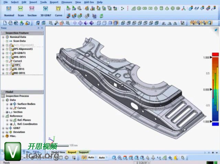The width and height of the screenshot is (220, 164).
Task: Click the New document icon
Action: (x=5, y=23)
